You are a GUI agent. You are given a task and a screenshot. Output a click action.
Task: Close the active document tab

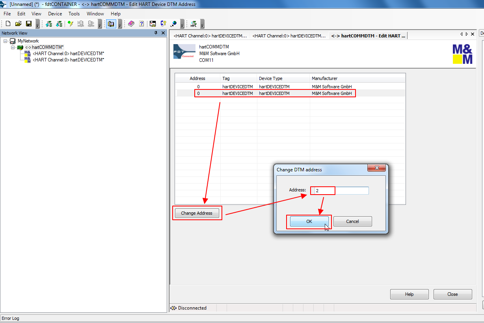(x=473, y=34)
